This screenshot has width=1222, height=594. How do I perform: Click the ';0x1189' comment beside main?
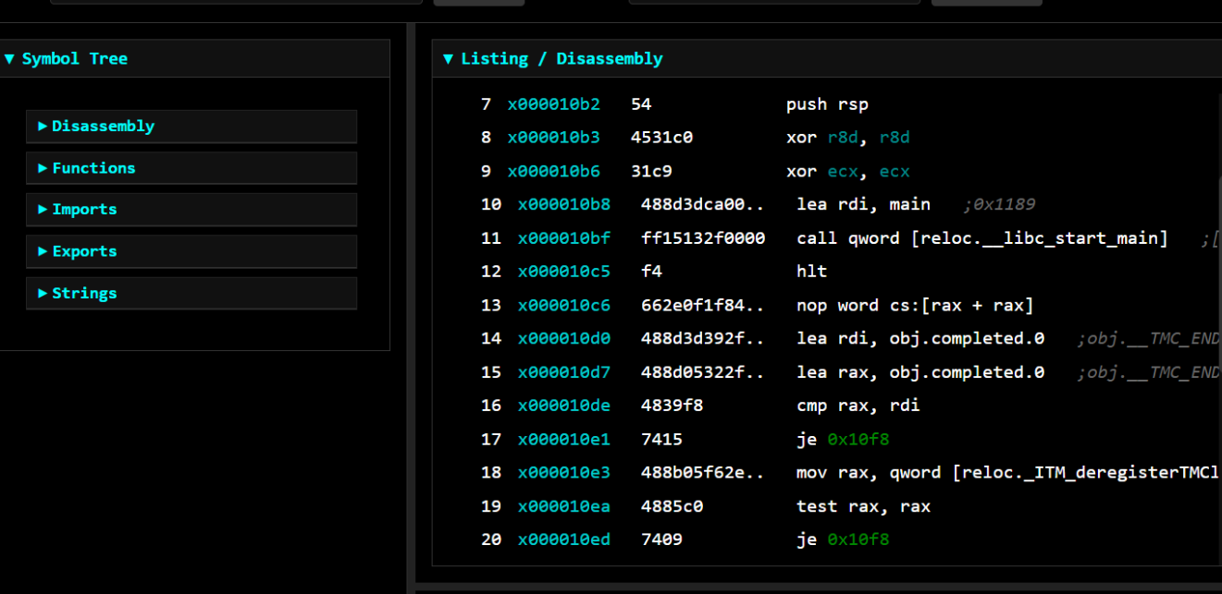pyautogui.click(x=999, y=204)
